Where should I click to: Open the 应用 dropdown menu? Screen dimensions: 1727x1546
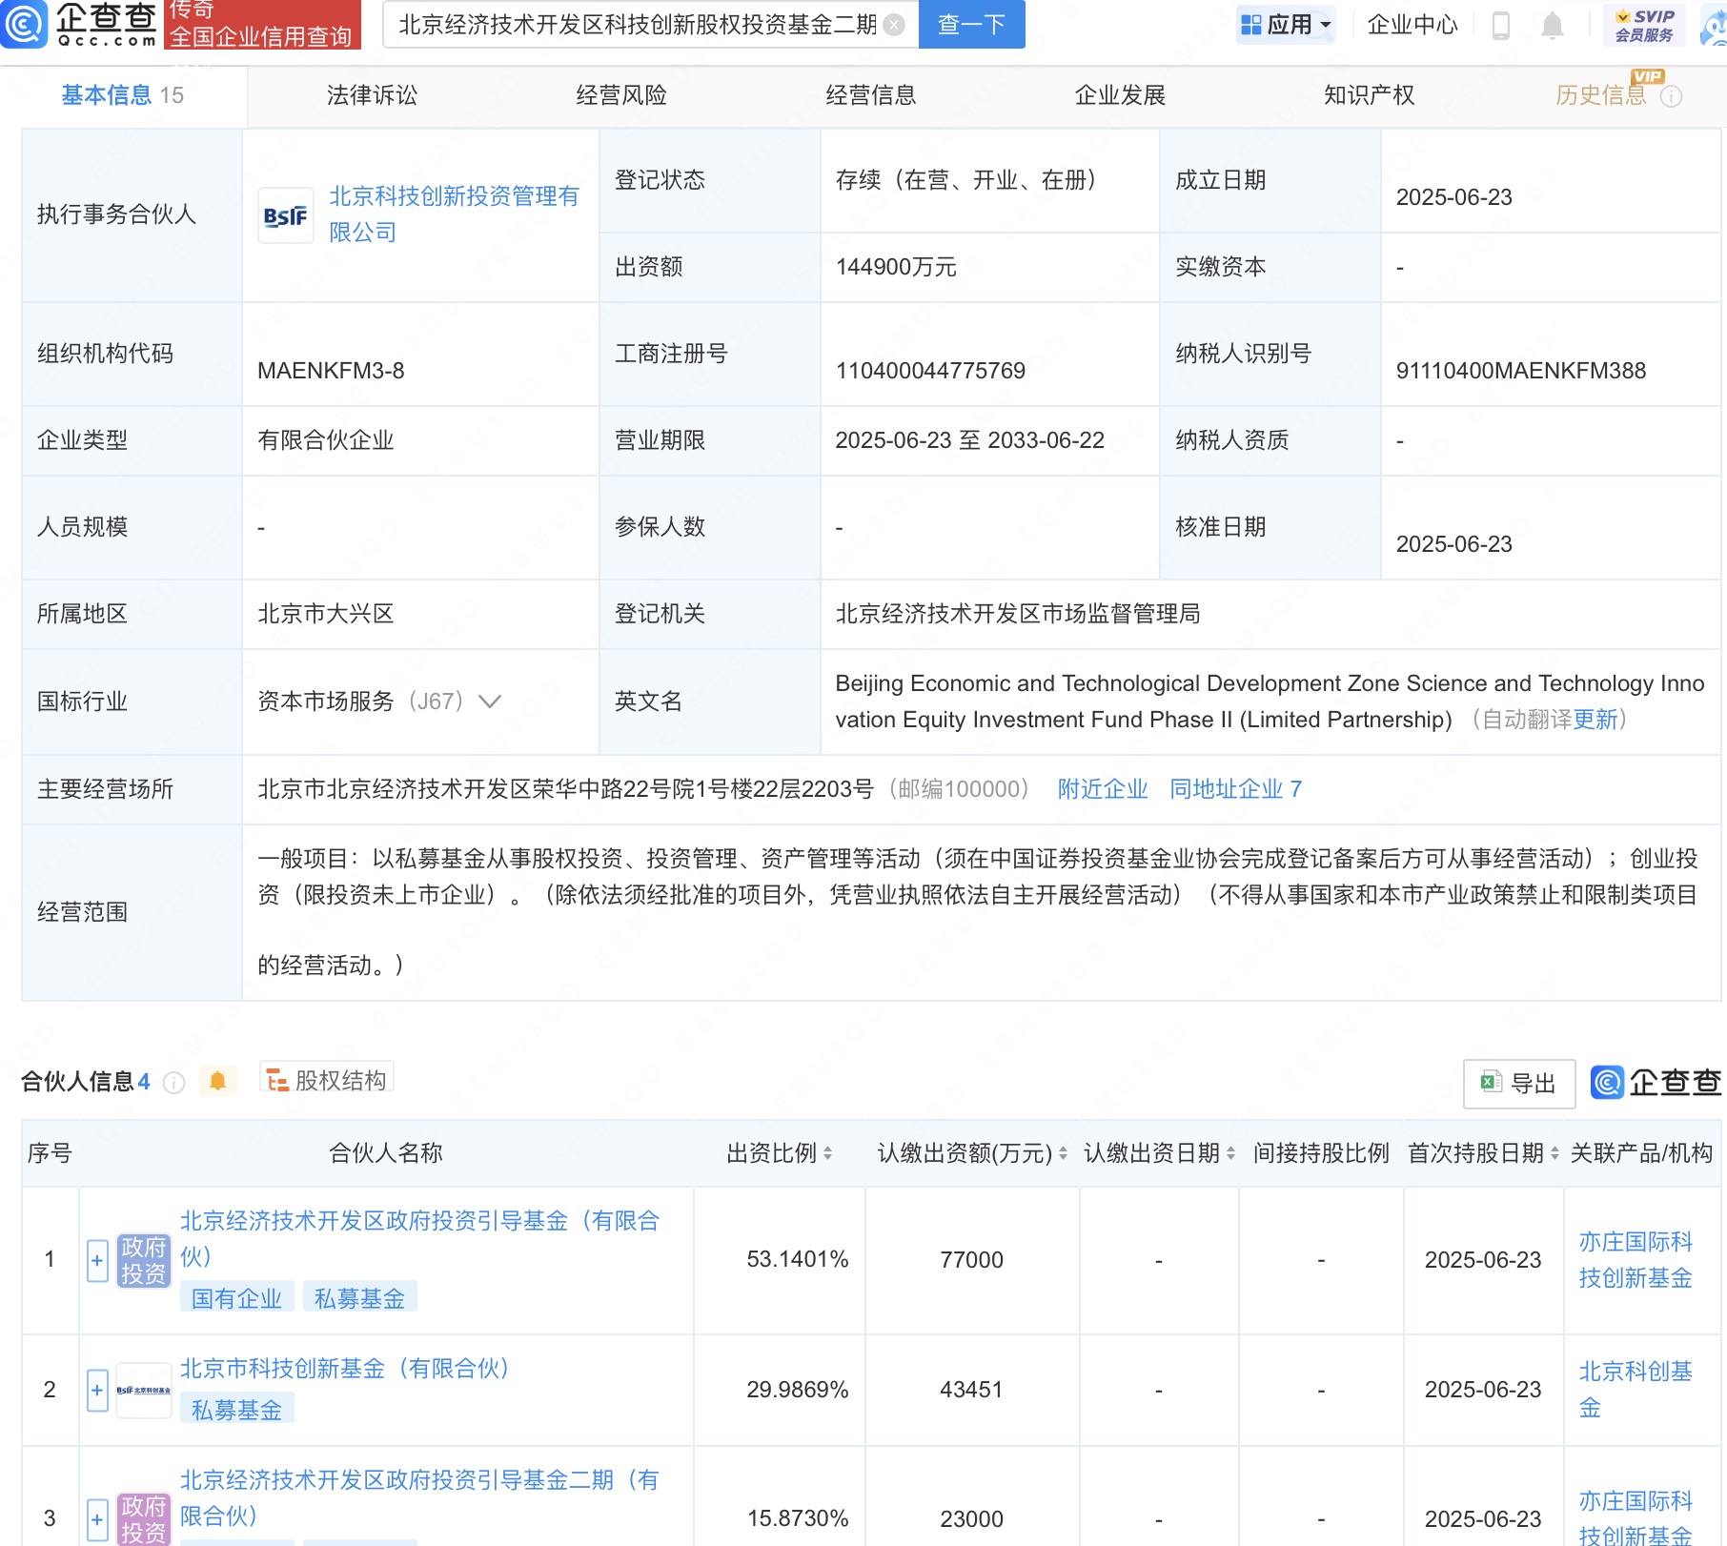[1287, 25]
